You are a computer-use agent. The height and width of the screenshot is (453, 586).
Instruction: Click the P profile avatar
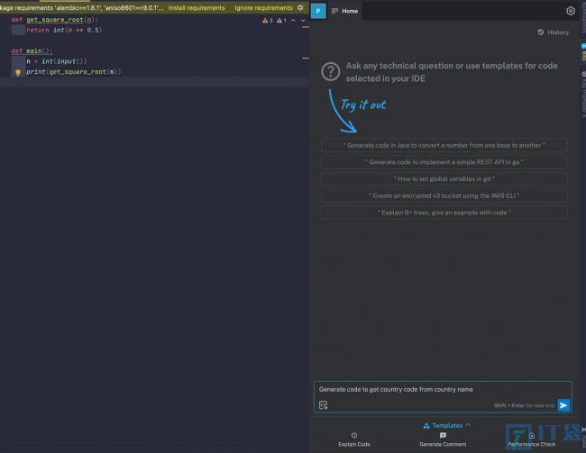tap(318, 11)
